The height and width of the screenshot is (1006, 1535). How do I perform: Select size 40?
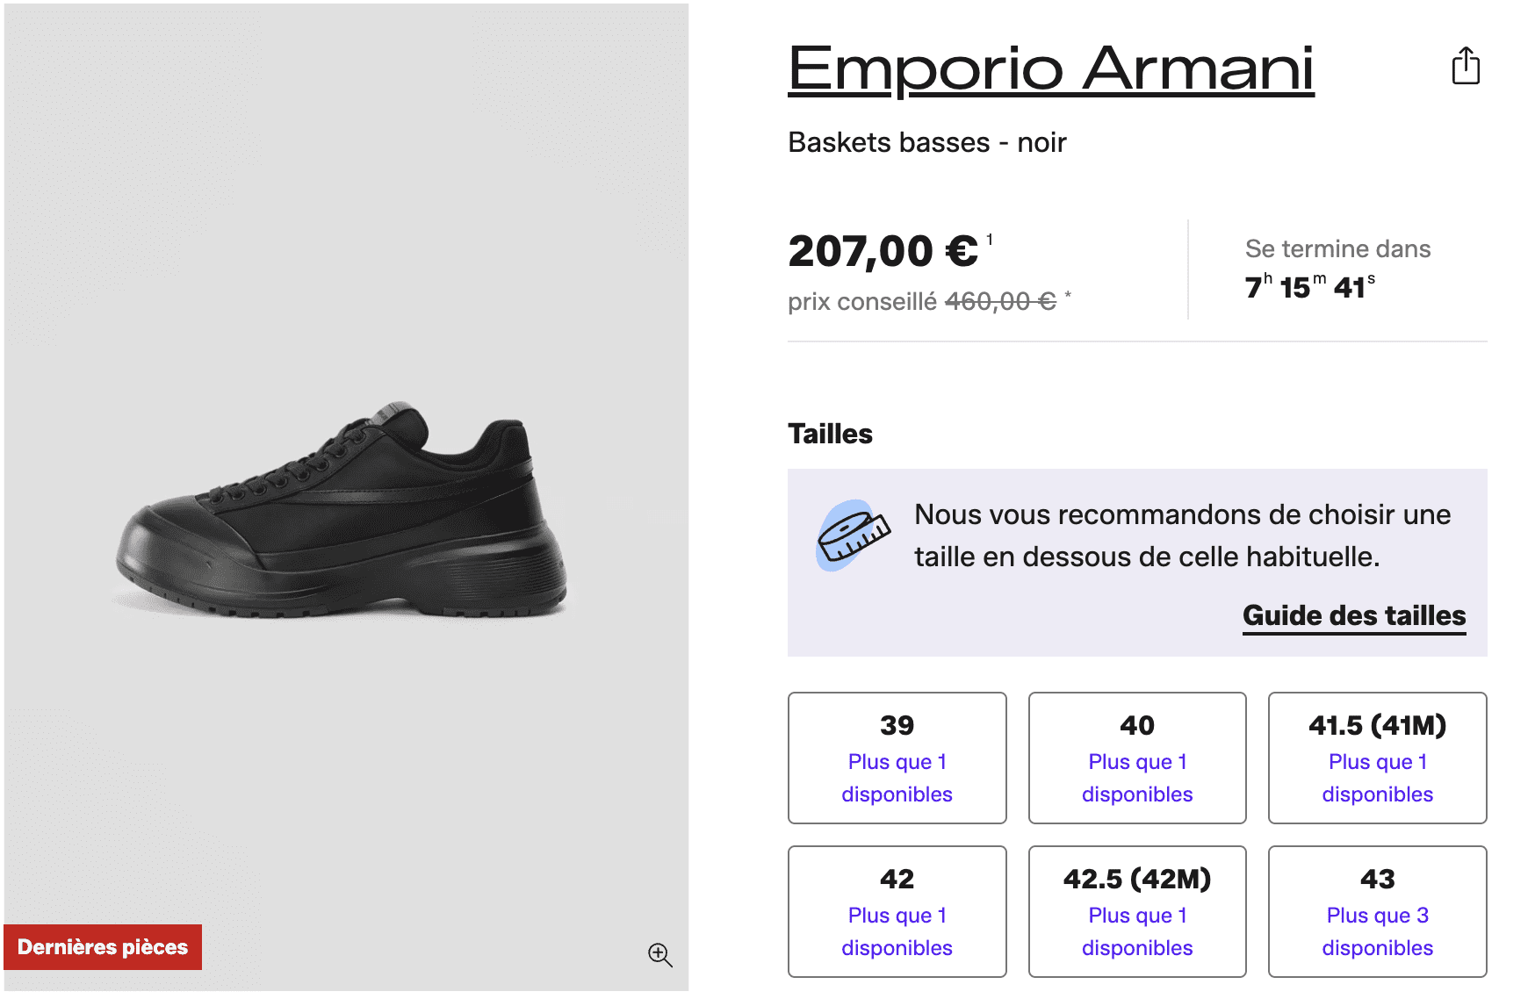point(1137,758)
